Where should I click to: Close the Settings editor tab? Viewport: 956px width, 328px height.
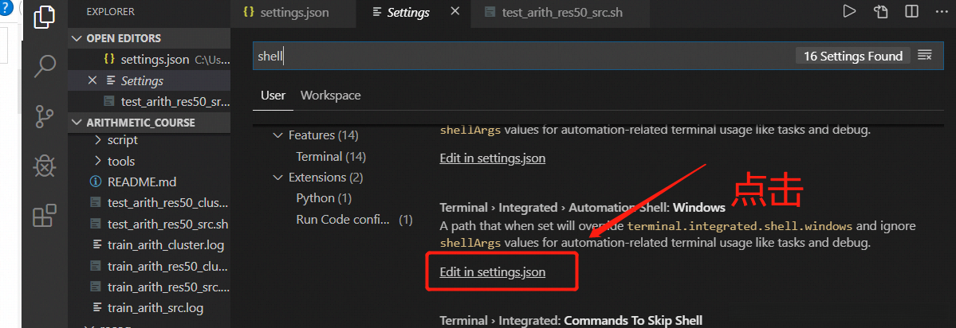pos(455,12)
